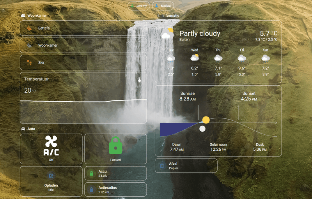Click the sun marker on the horizon graph

[206, 120]
